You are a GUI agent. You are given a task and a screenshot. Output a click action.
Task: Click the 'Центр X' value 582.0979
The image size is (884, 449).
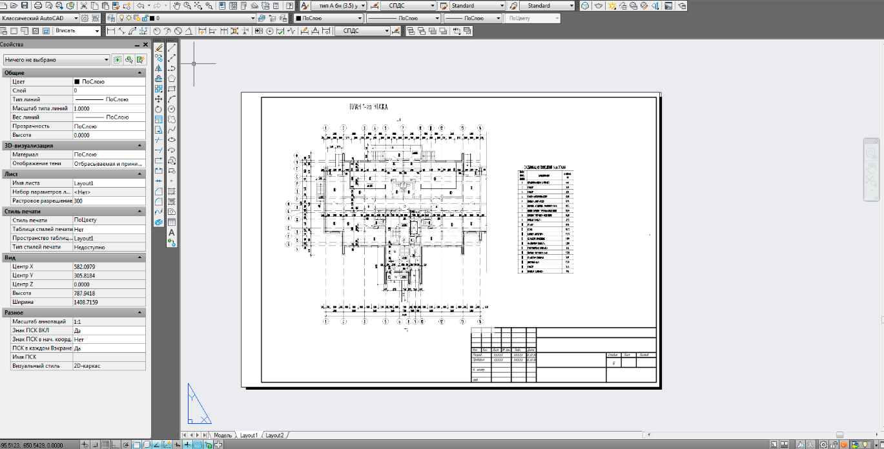(108, 266)
